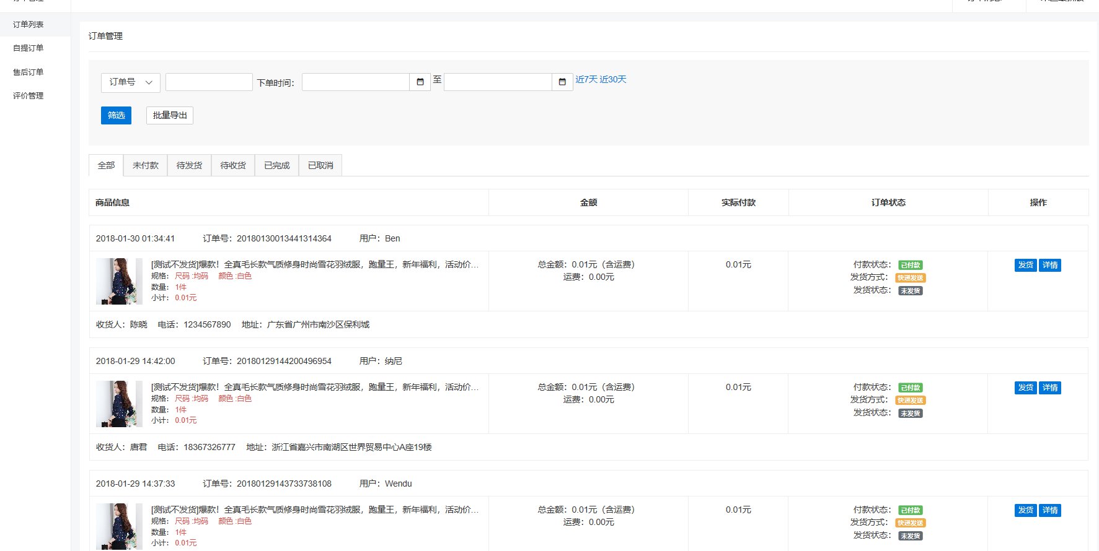
Task: Open calendar picker for start date
Action: coord(420,82)
